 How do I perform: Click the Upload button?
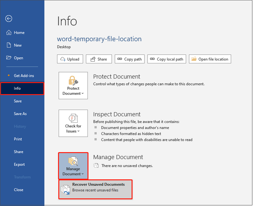[x=70, y=59]
